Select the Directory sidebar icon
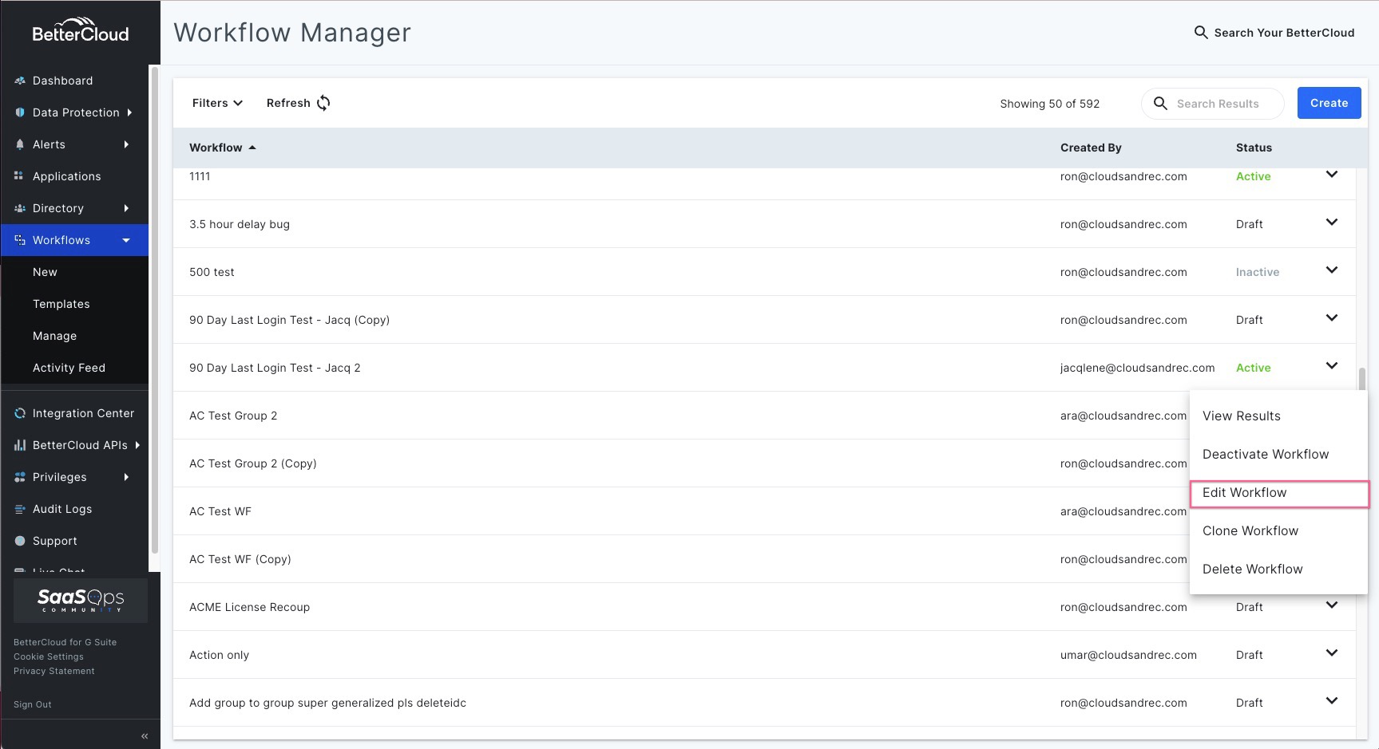1379x749 pixels. 20,208
